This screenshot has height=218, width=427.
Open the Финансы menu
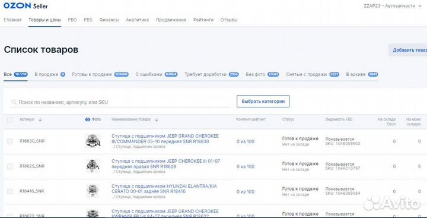pyautogui.click(x=109, y=20)
